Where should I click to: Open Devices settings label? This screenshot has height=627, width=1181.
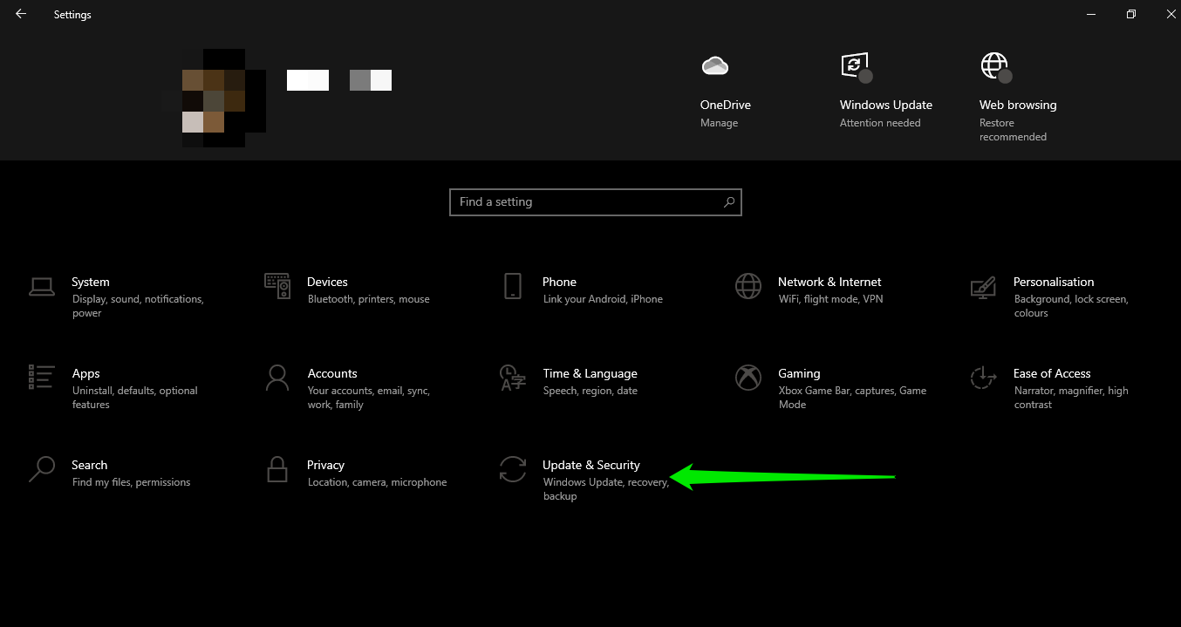coord(327,282)
